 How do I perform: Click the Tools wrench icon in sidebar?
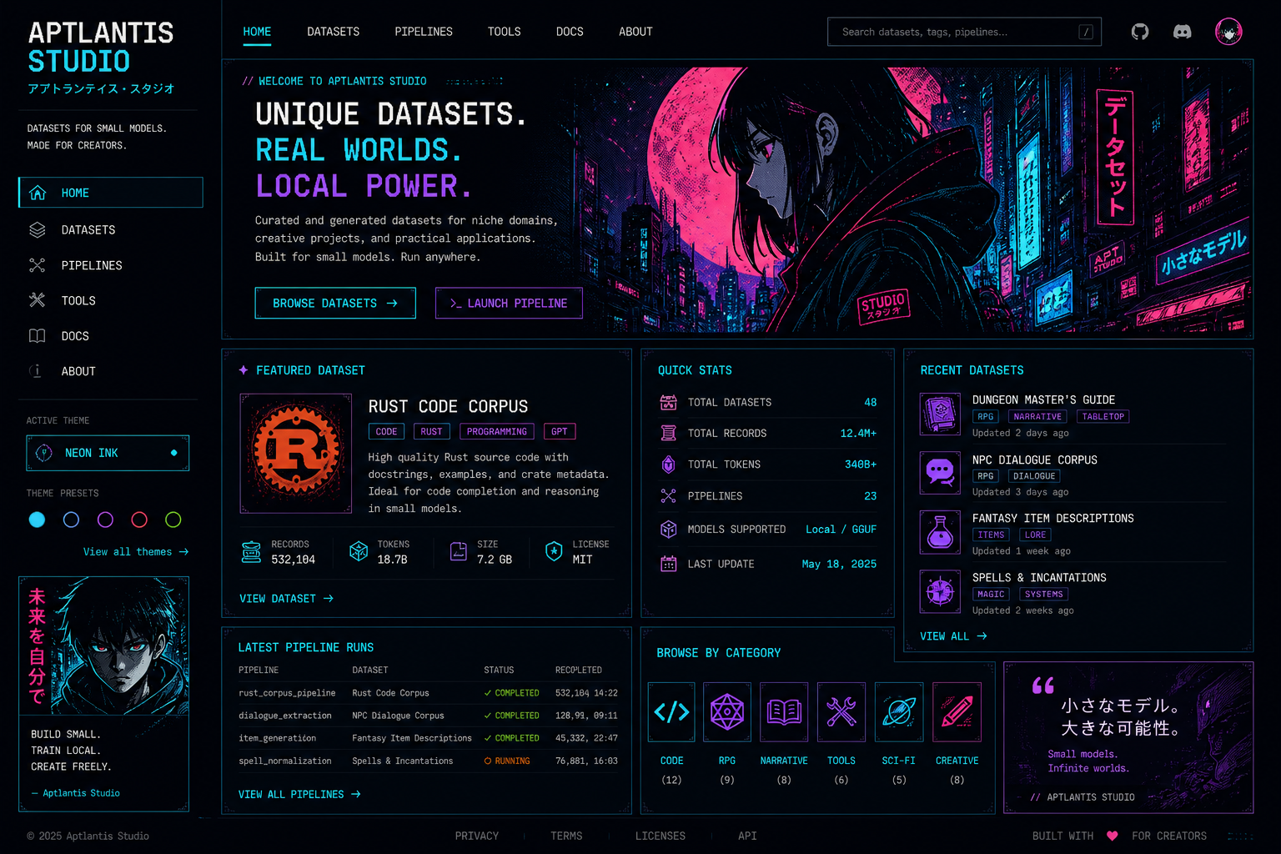click(38, 300)
